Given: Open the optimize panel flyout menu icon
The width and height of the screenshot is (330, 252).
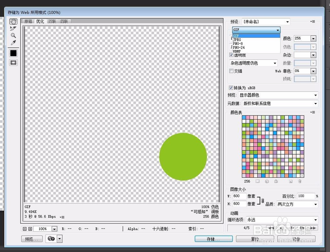Looking at the screenshot, I should click(313, 21).
